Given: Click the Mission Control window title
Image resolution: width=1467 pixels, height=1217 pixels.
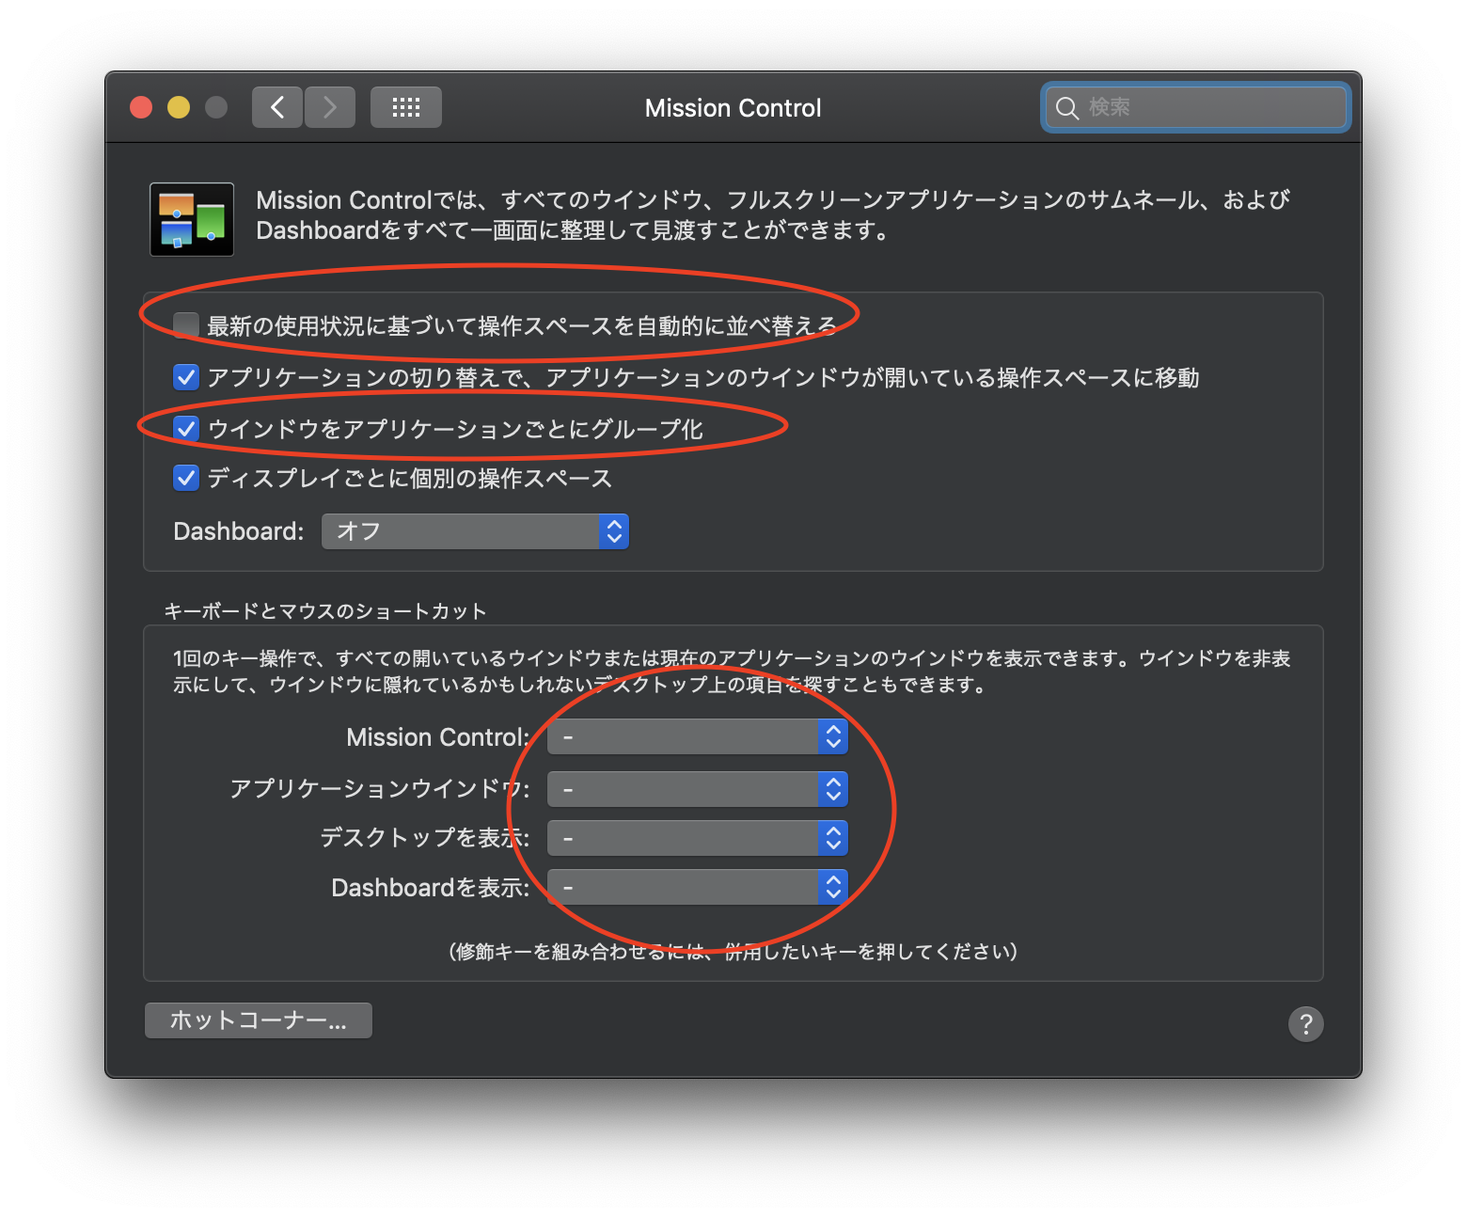Looking at the screenshot, I should coord(733,108).
